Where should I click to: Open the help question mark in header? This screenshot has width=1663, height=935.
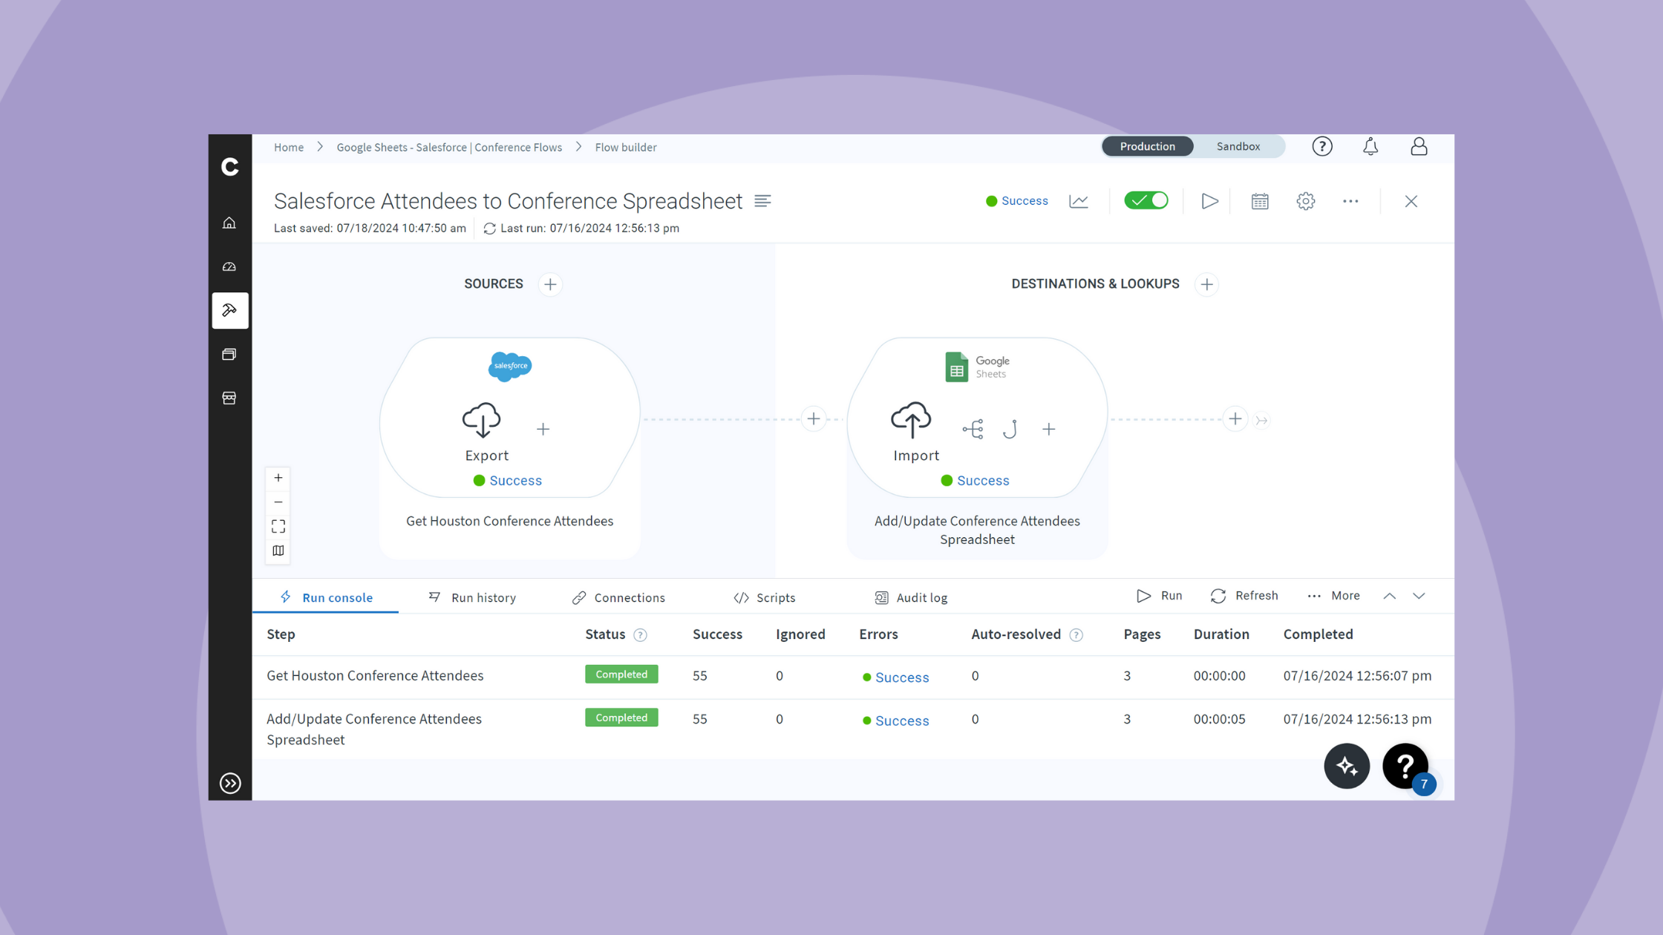1322,147
